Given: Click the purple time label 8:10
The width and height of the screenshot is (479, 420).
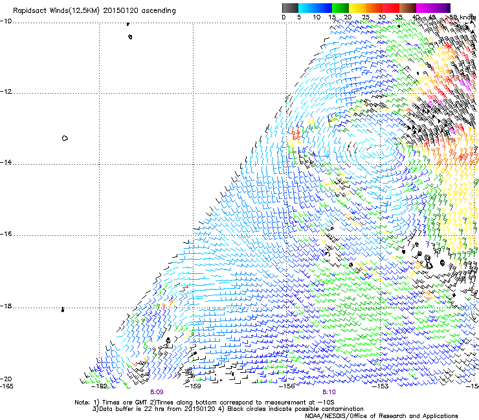Looking at the screenshot, I should point(329,392).
